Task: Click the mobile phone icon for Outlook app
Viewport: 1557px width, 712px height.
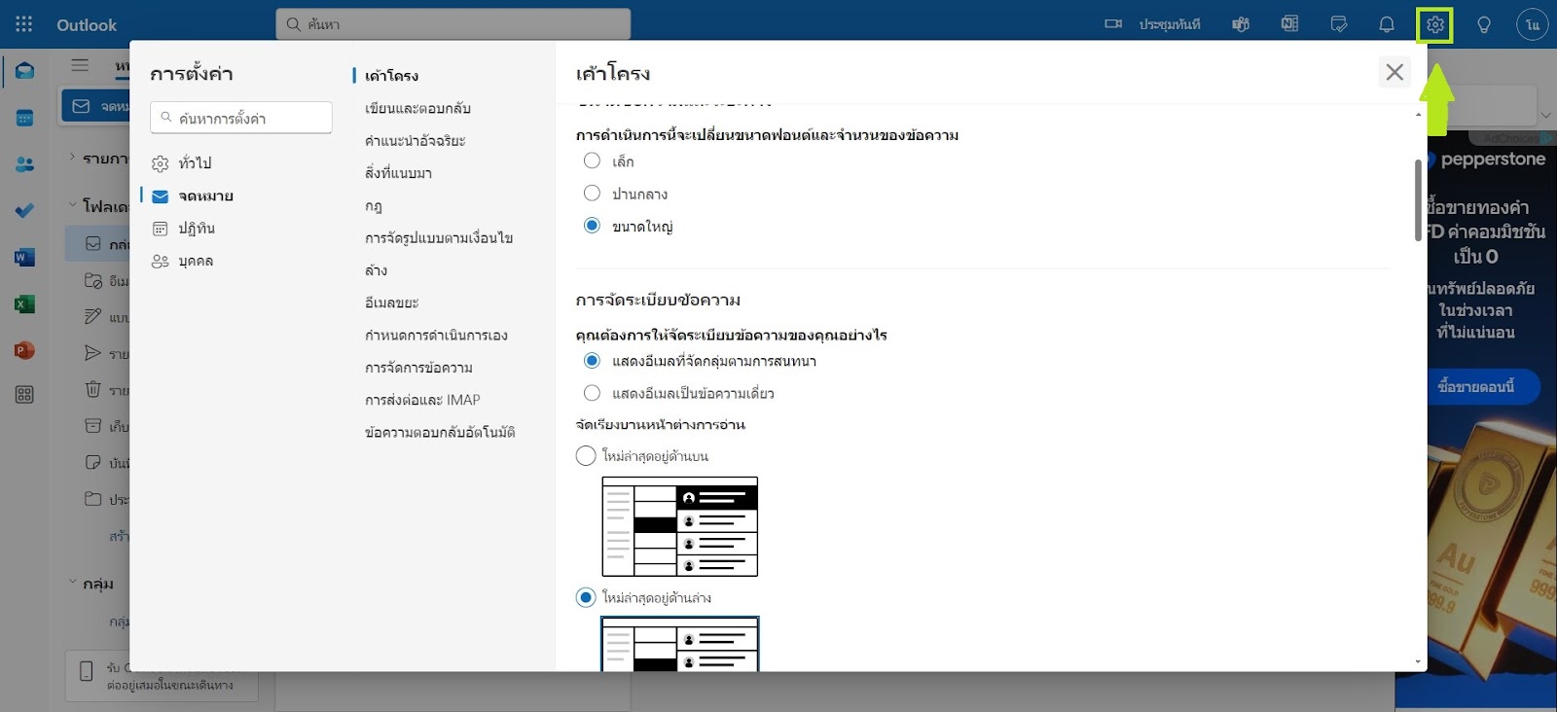Action: click(86, 670)
